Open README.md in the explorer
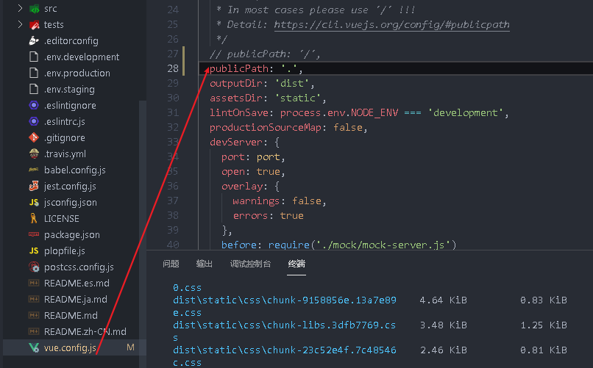593x368 pixels. (71, 316)
